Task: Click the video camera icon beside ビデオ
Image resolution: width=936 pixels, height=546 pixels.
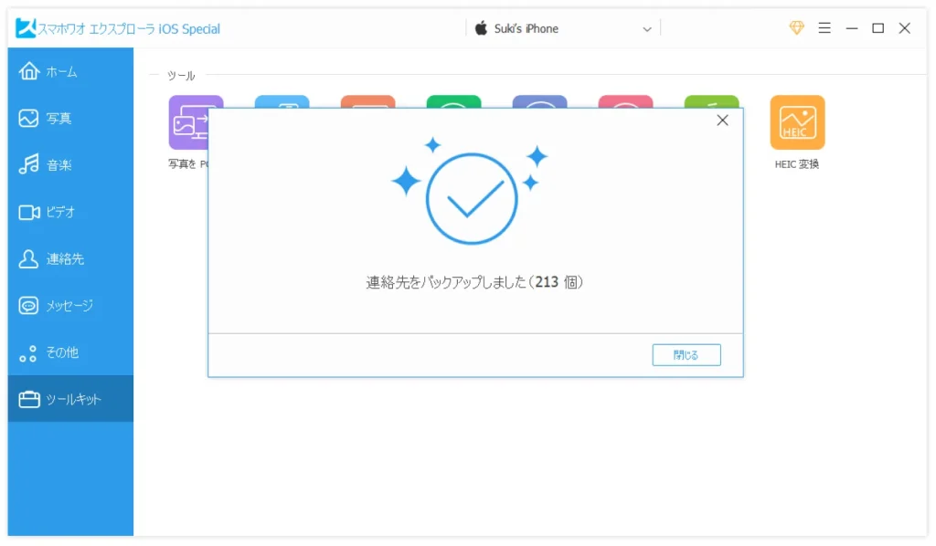Action: [x=28, y=212]
